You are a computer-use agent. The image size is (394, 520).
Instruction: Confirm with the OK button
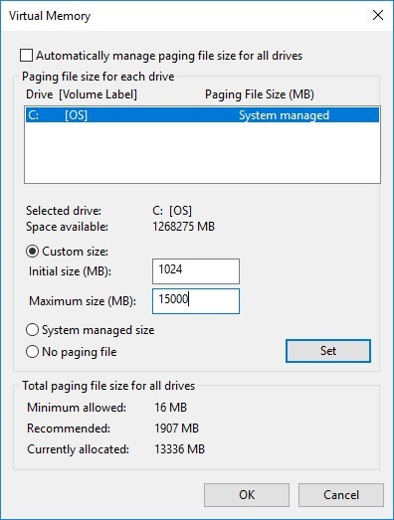(247, 495)
